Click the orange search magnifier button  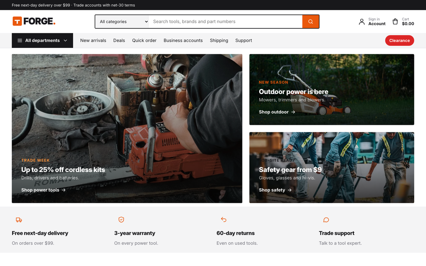coord(311,22)
